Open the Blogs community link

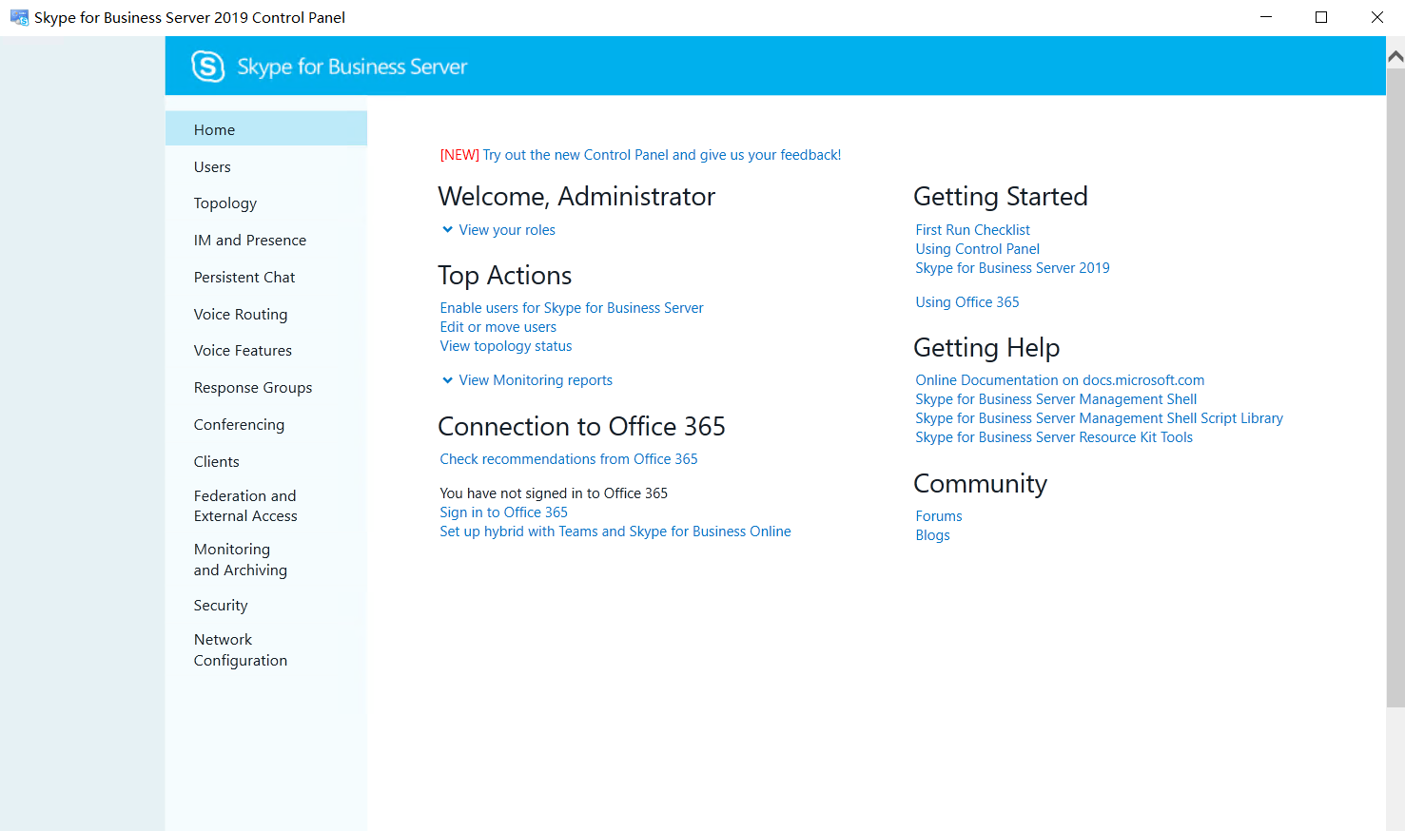[x=932, y=535]
